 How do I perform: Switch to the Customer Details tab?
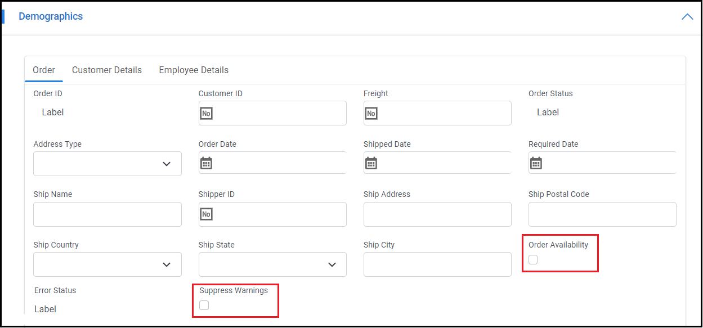click(107, 70)
